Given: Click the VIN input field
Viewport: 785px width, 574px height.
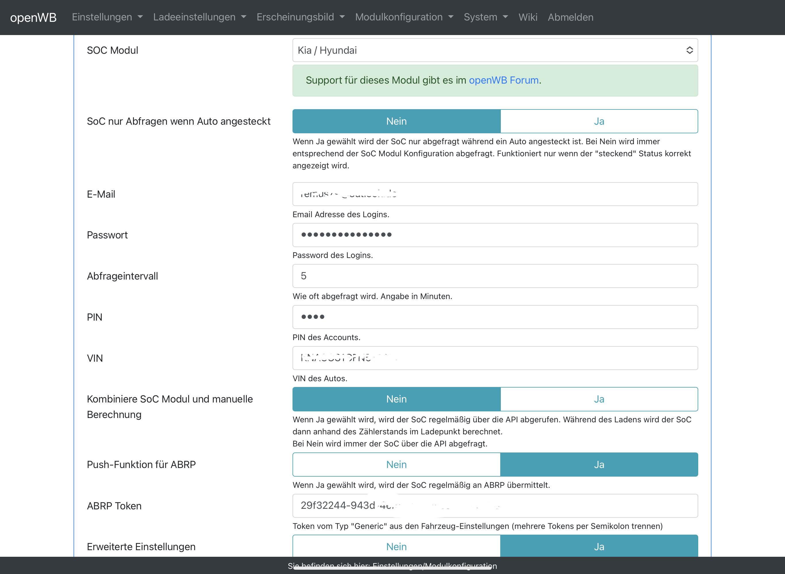Looking at the screenshot, I should pyautogui.click(x=495, y=358).
